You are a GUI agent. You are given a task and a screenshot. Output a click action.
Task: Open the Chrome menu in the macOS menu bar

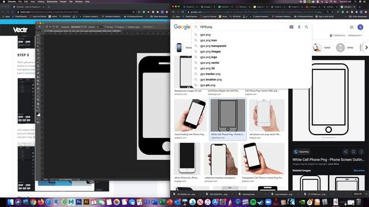[x=12, y=2]
